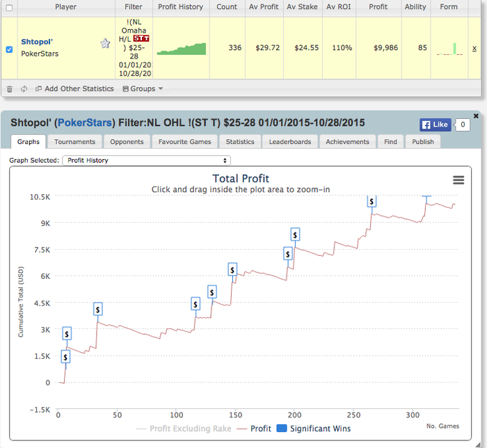The width and height of the screenshot is (487, 448).
Task: Sort by the Form column header
Action: coord(449,7)
